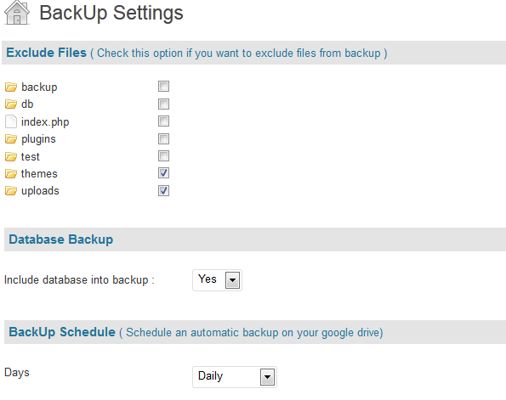Check the index.php exclude checkbox
This screenshot has width=506, height=400.
pos(163,121)
